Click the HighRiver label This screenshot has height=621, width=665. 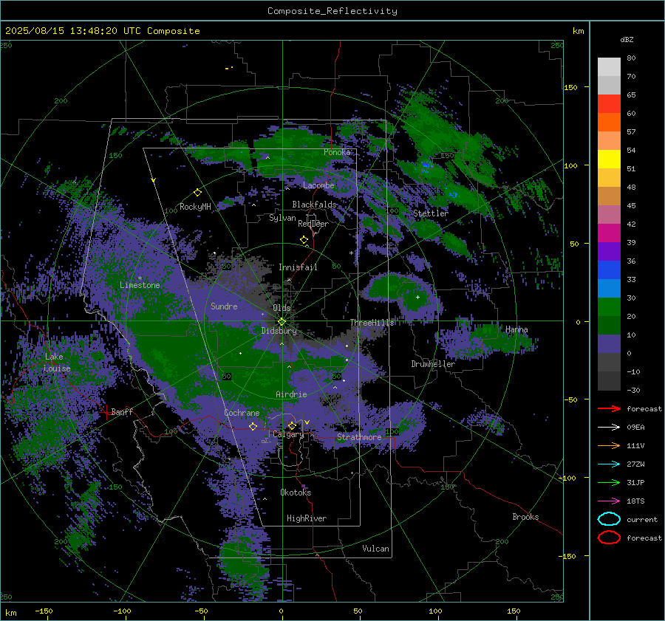tap(307, 518)
